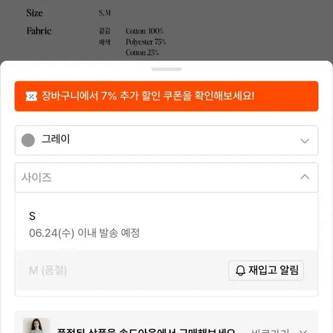Follow the 바로가기 link
The width and height of the screenshot is (333, 333).
pyautogui.click(x=270, y=331)
